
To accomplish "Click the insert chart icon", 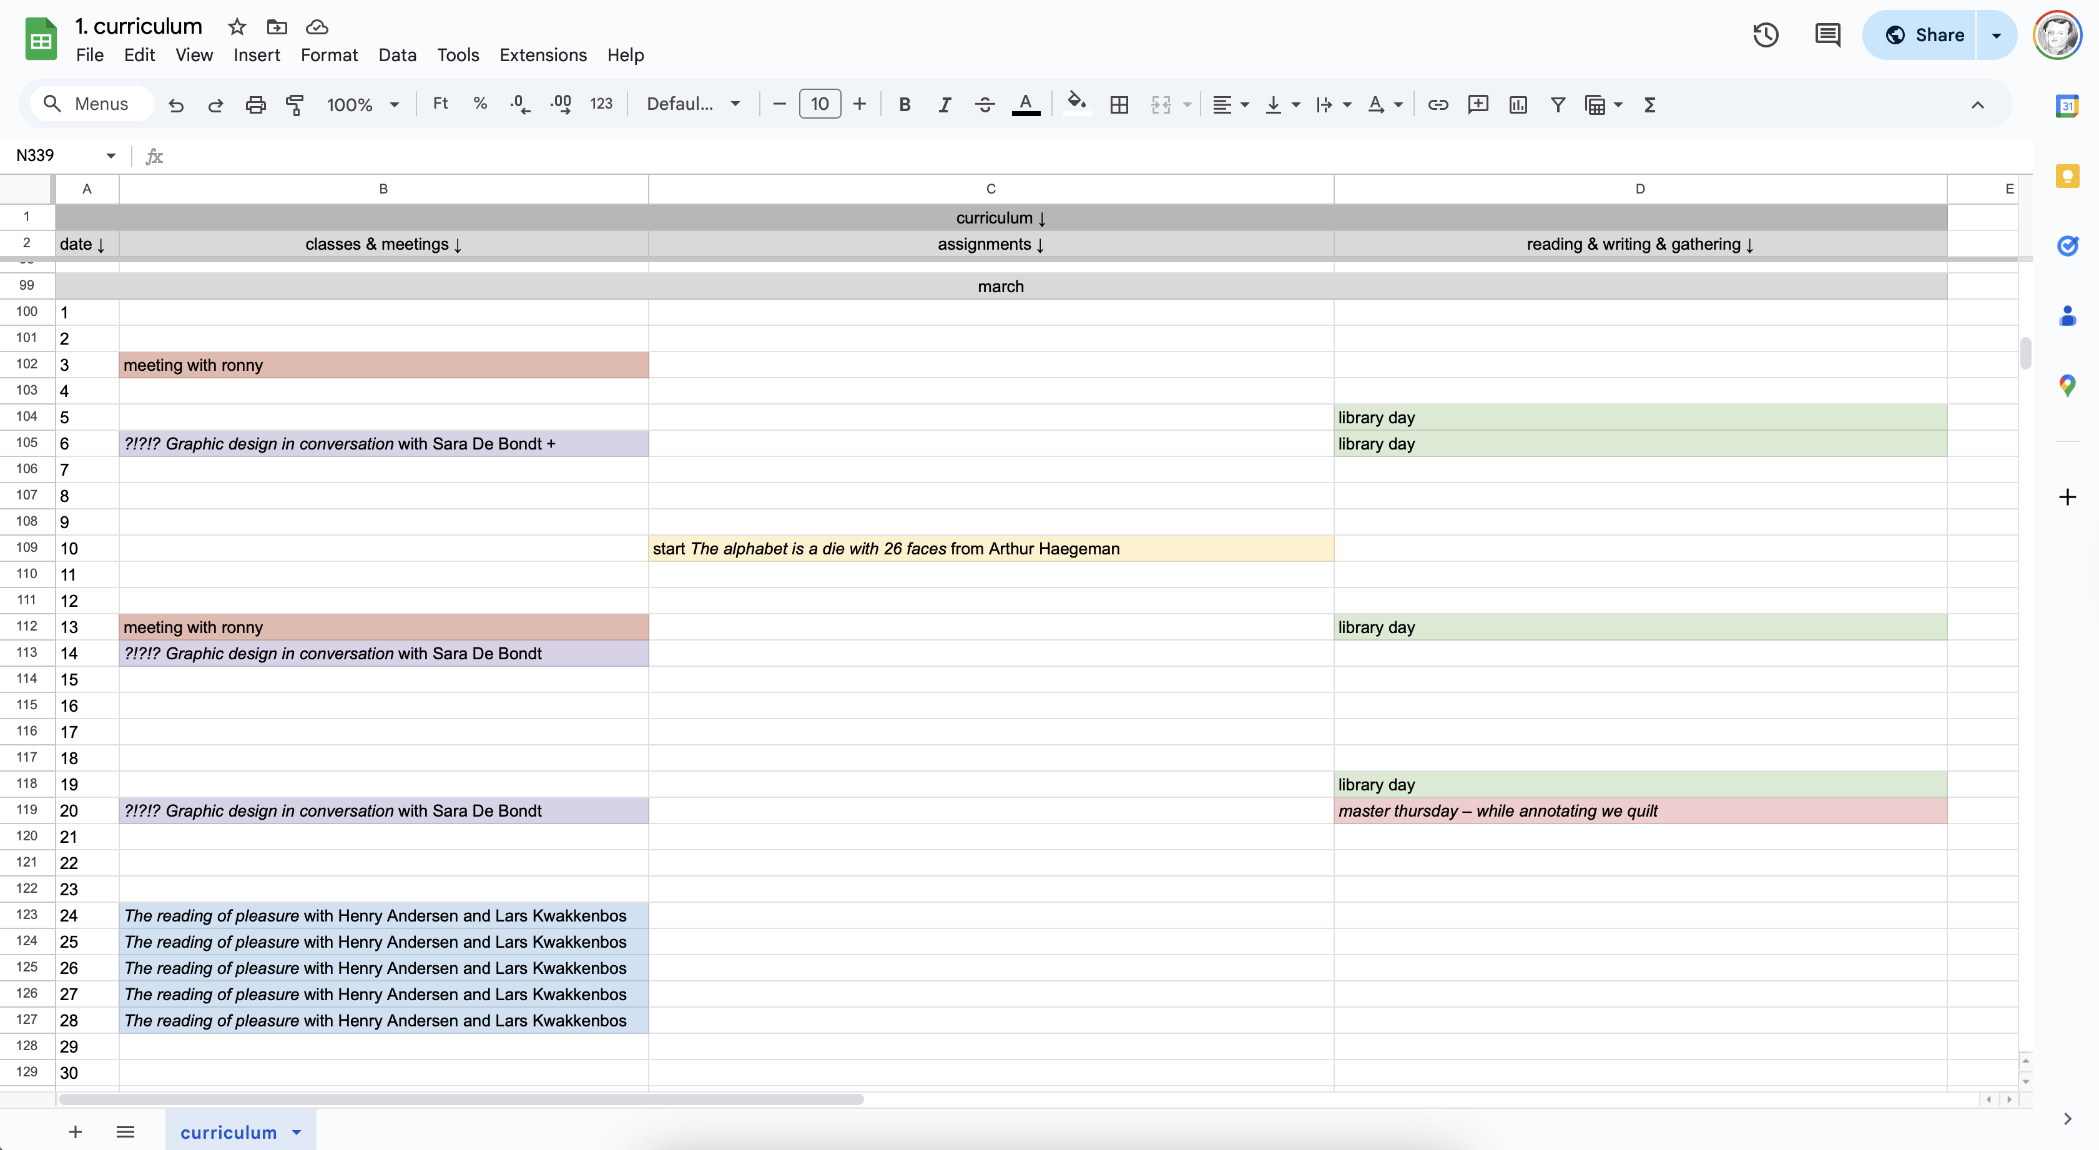I will pos(1517,104).
